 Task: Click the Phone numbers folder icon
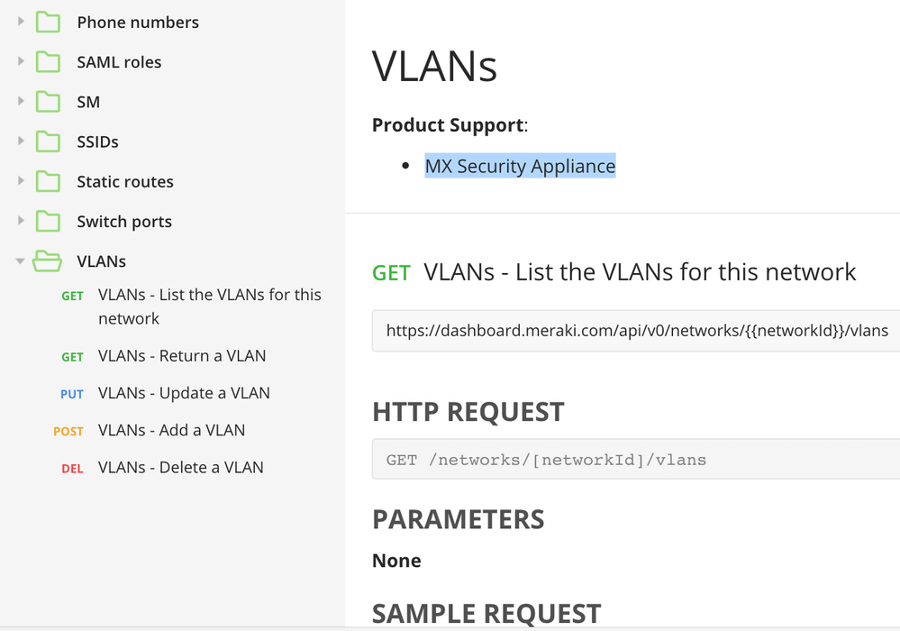pos(48,23)
